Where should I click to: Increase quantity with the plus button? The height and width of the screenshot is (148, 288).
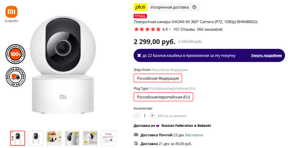click(152, 116)
